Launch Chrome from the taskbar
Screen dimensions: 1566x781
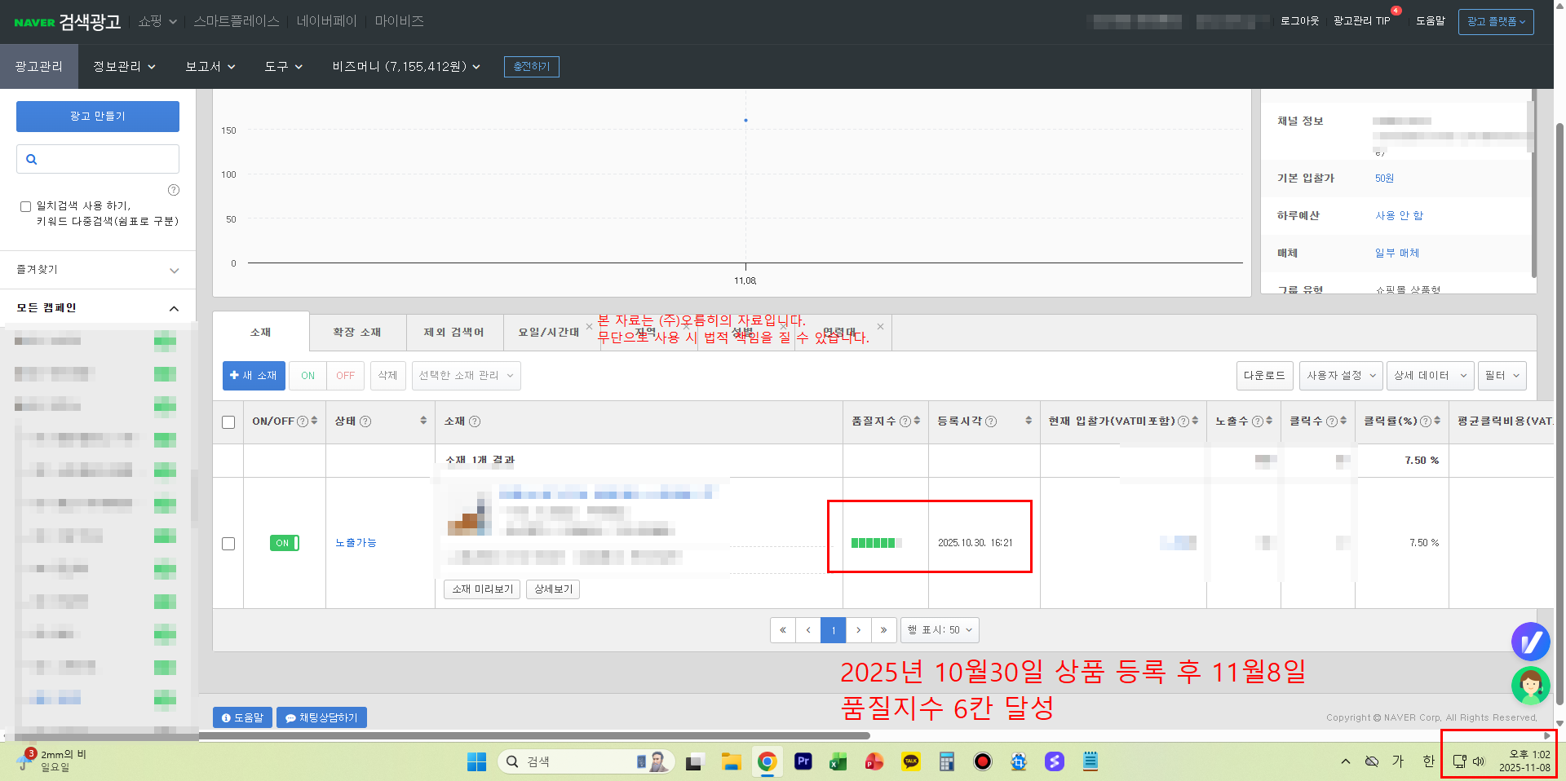tap(766, 761)
